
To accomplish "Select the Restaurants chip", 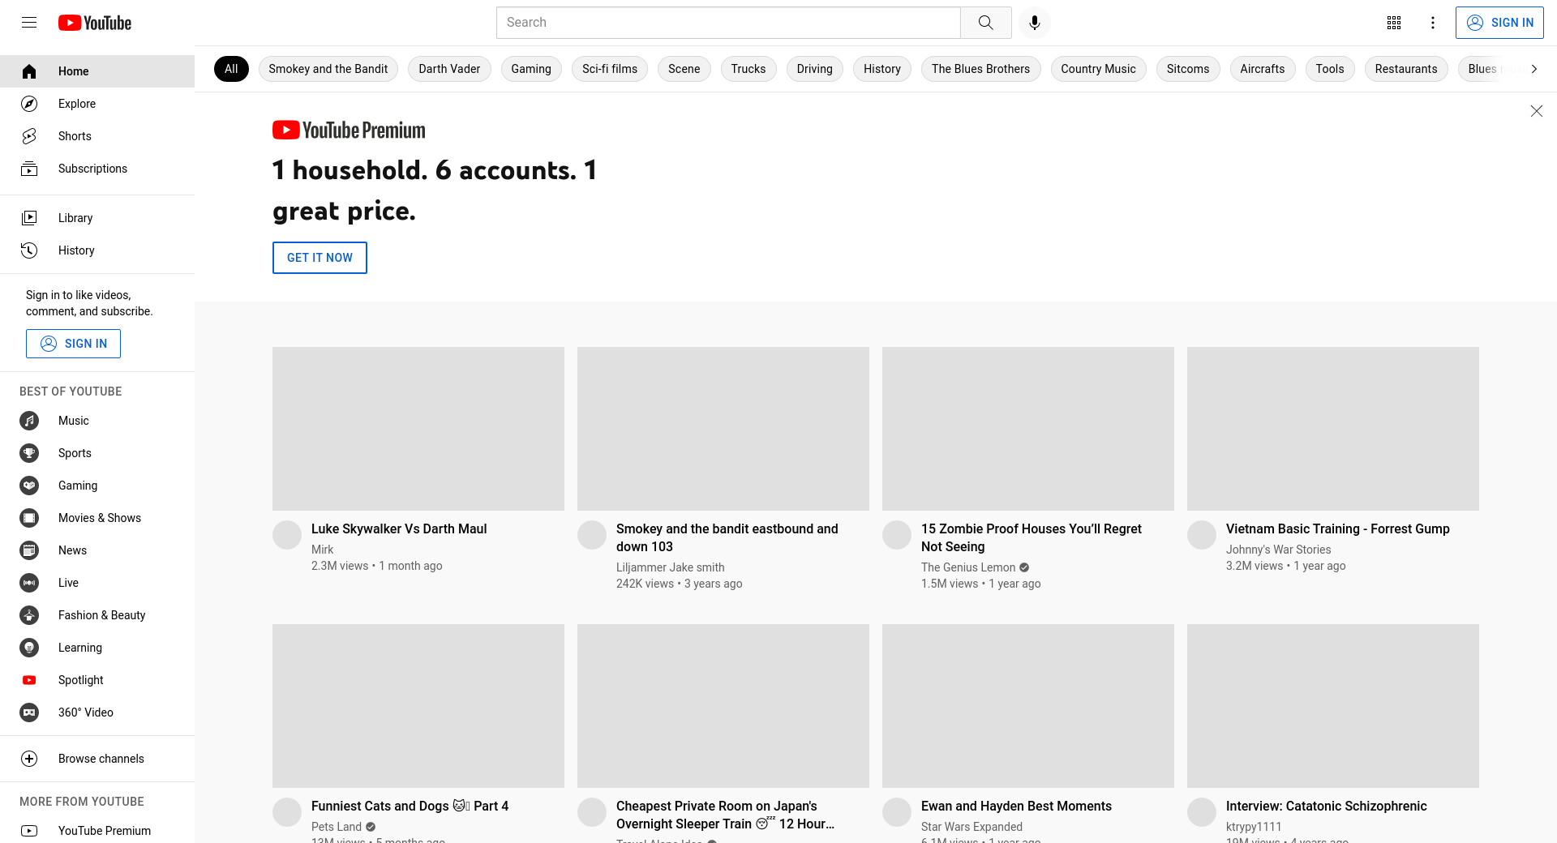I will tap(1406, 69).
